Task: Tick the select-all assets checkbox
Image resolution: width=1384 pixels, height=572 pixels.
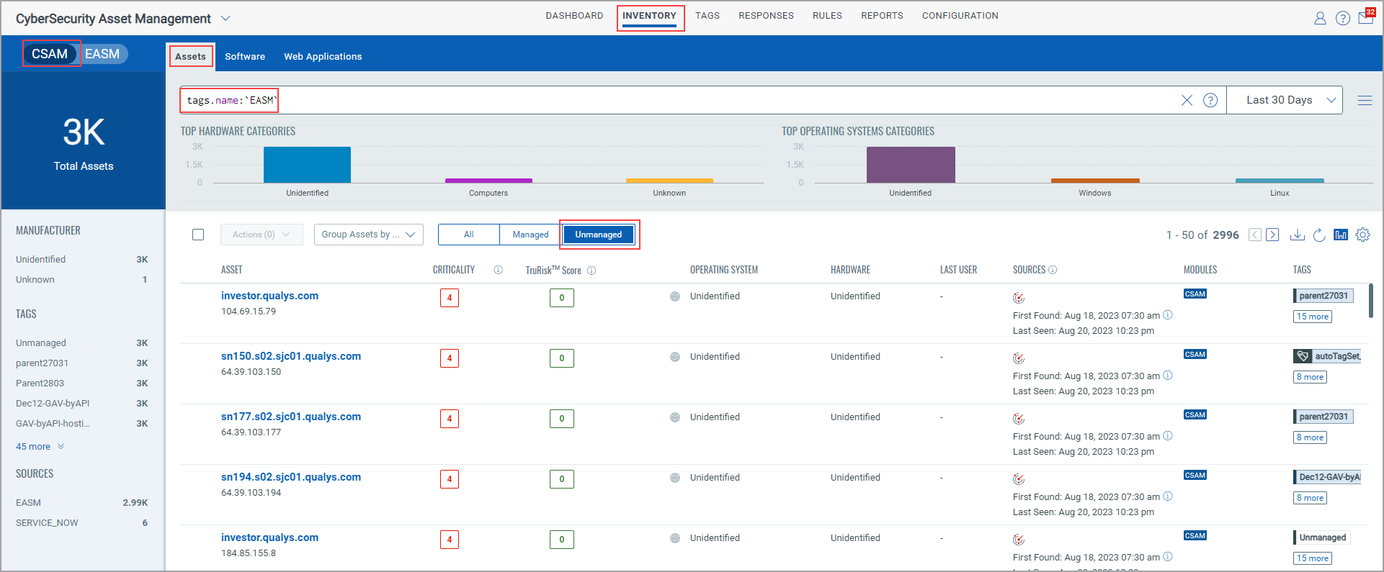Action: click(x=198, y=235)
